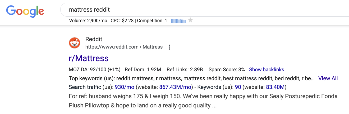Click the Spam Score 3% metric

click(x=227, y=70)
